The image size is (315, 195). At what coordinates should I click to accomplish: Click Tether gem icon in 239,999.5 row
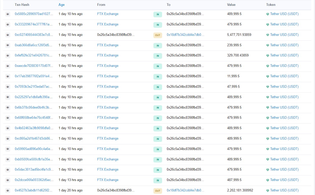click(x=268, y=46)
